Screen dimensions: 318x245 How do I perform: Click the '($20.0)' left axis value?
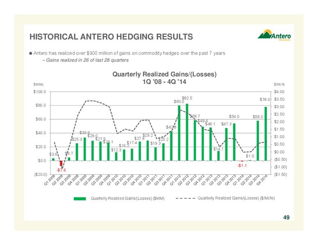pyautogui.click(x=41, y=174)
